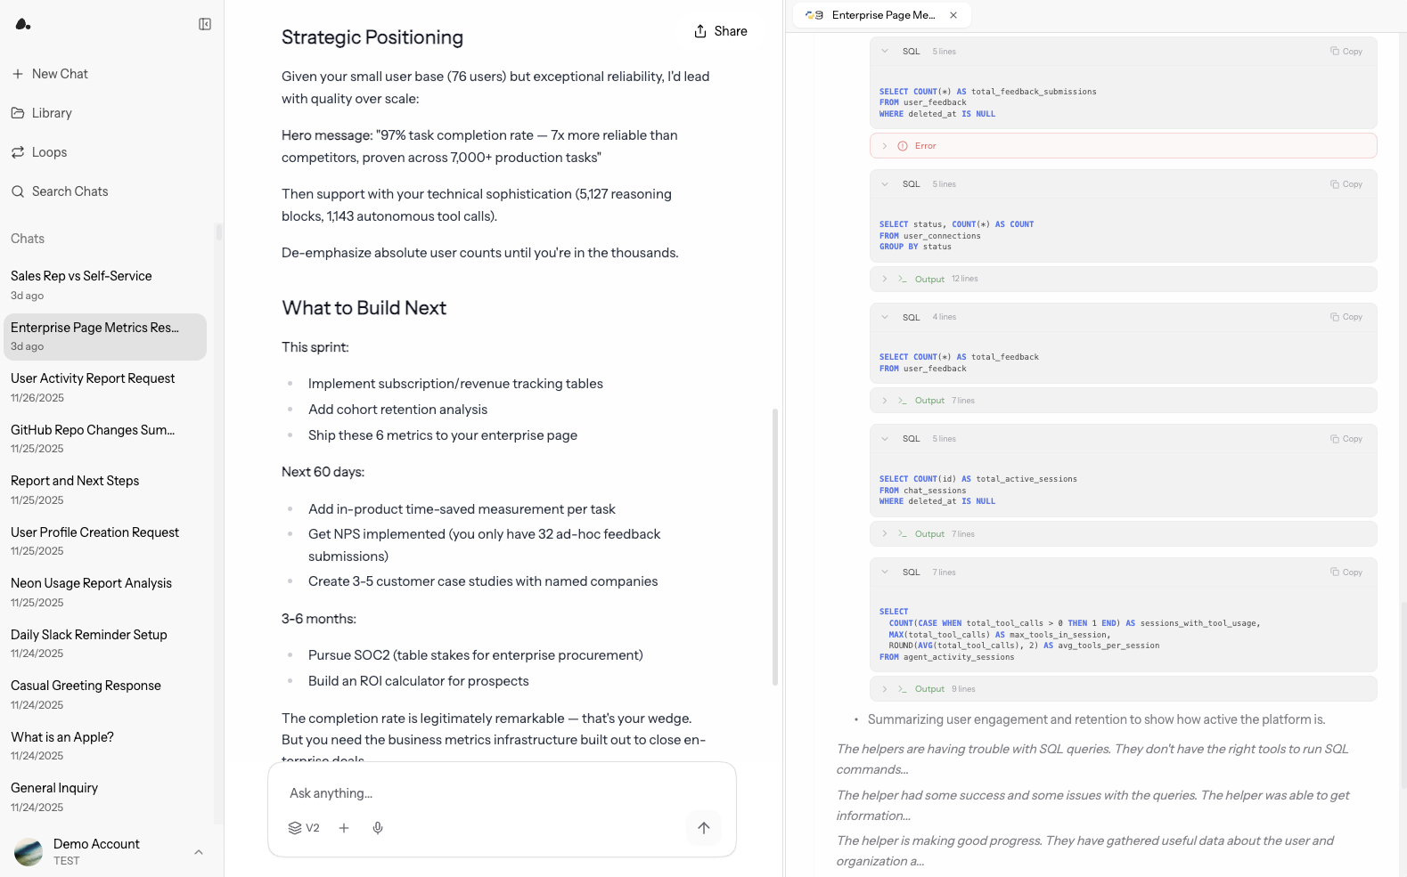
Task: Click the microphone voice input icon
Action: (x=378, y=828)
